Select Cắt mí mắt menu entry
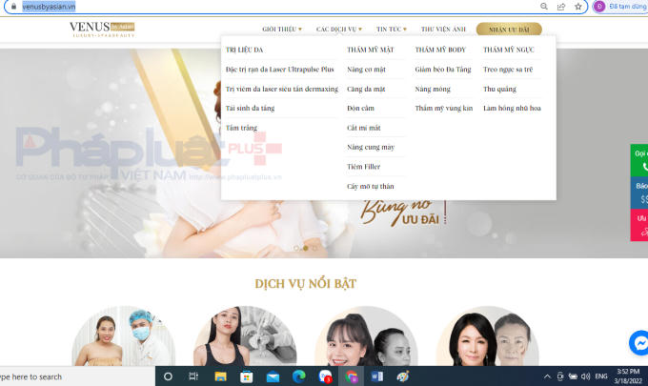This screenshot has height=386, width=648. pos(364,128)
